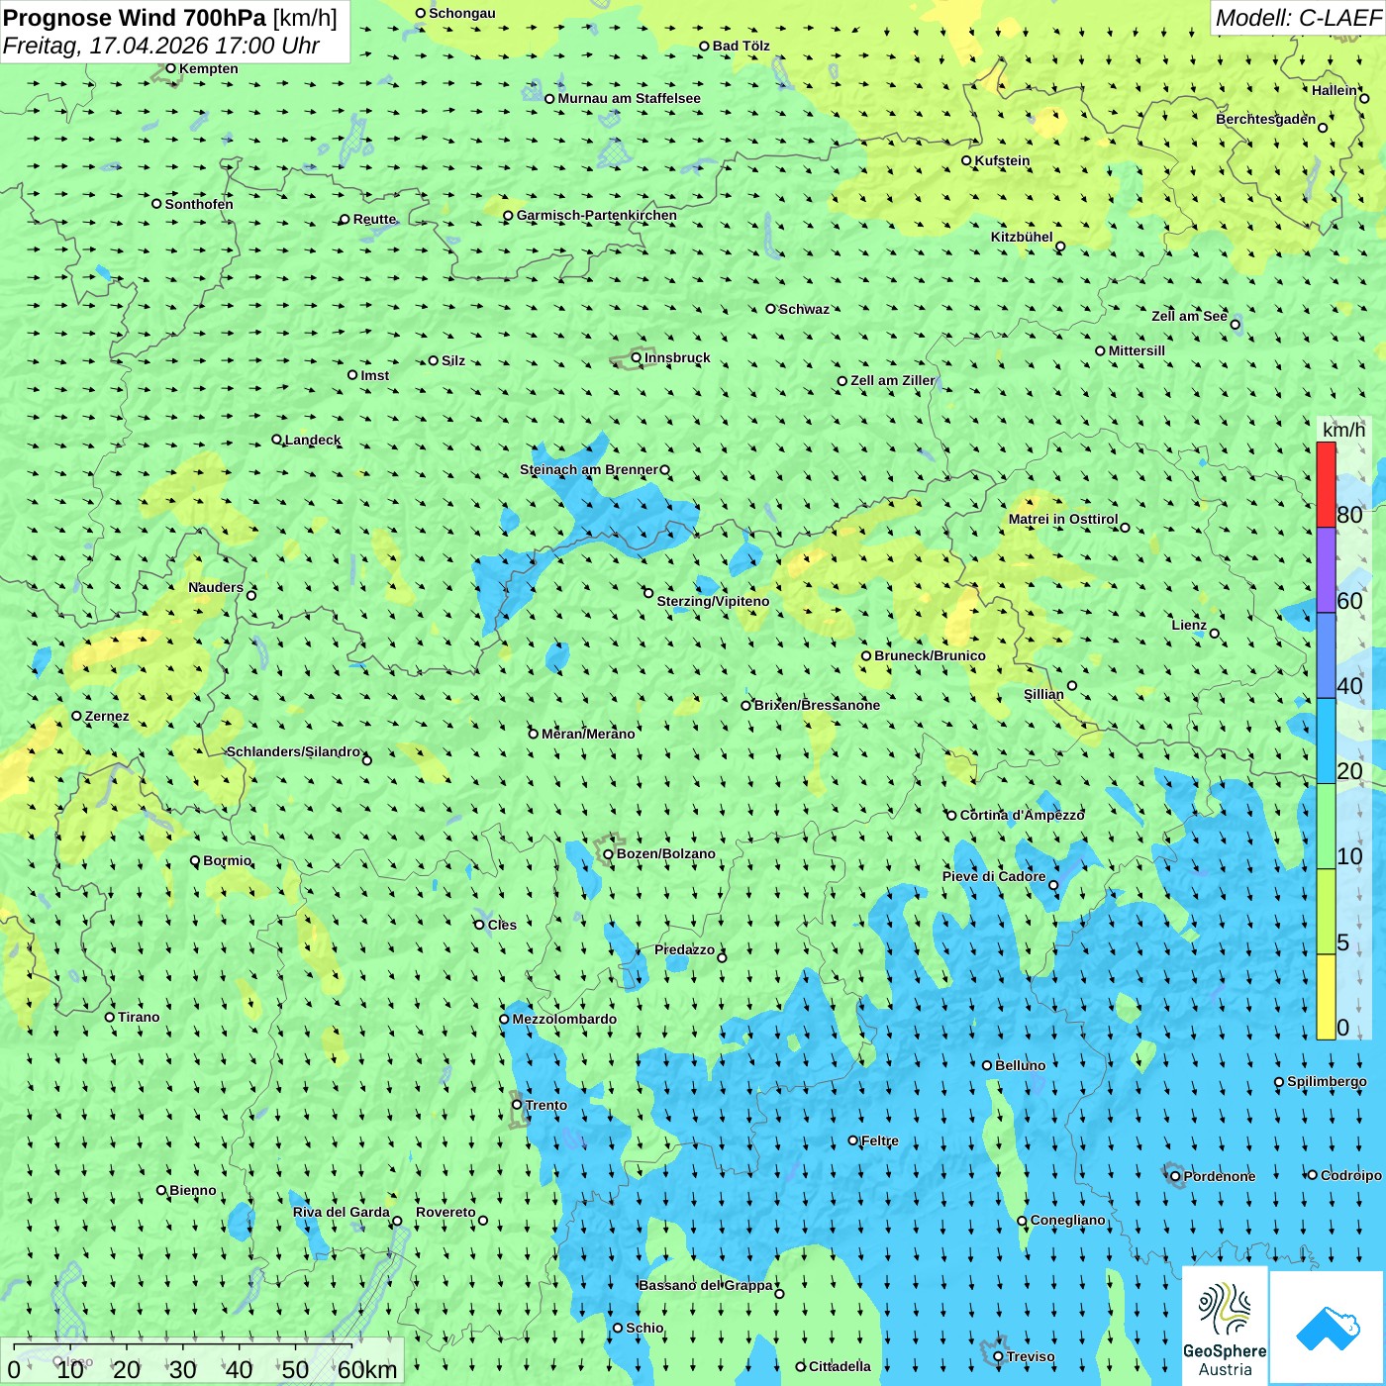Click the purple 60 km/h legend color
The image size is (1386, 1386).
pos(1326,570)
